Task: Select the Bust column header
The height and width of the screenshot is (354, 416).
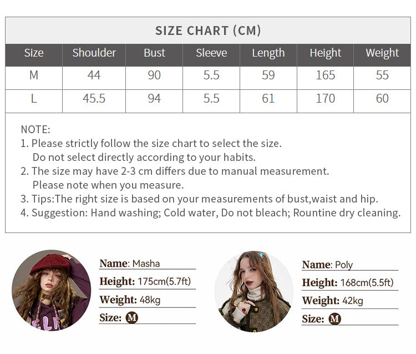Action: click(x=154, y=53)
